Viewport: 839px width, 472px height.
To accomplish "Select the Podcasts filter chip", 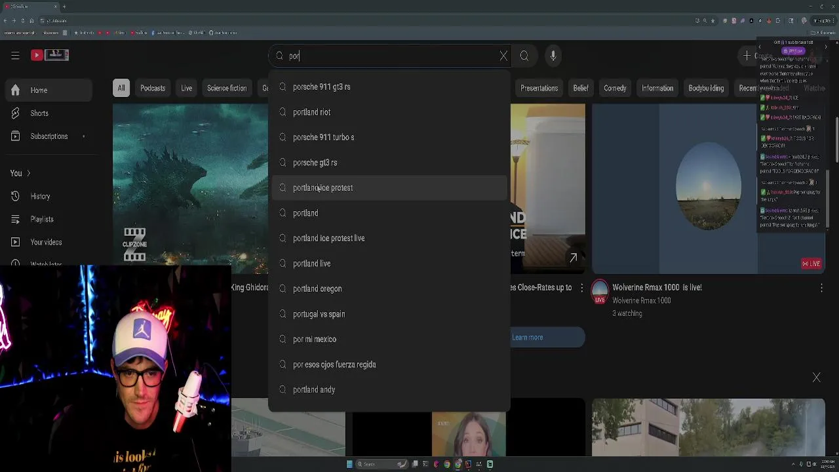I will coord(153,88).
